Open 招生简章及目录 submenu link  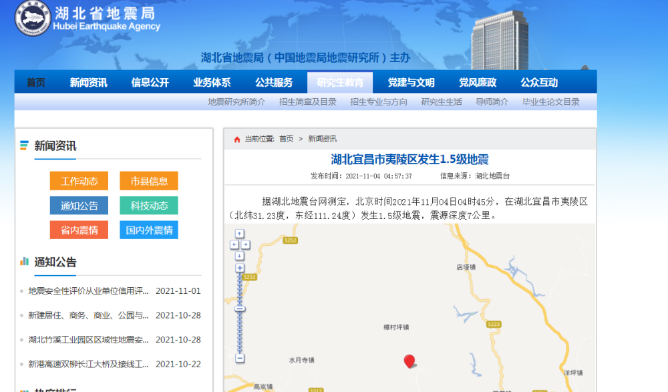[307, 102]
